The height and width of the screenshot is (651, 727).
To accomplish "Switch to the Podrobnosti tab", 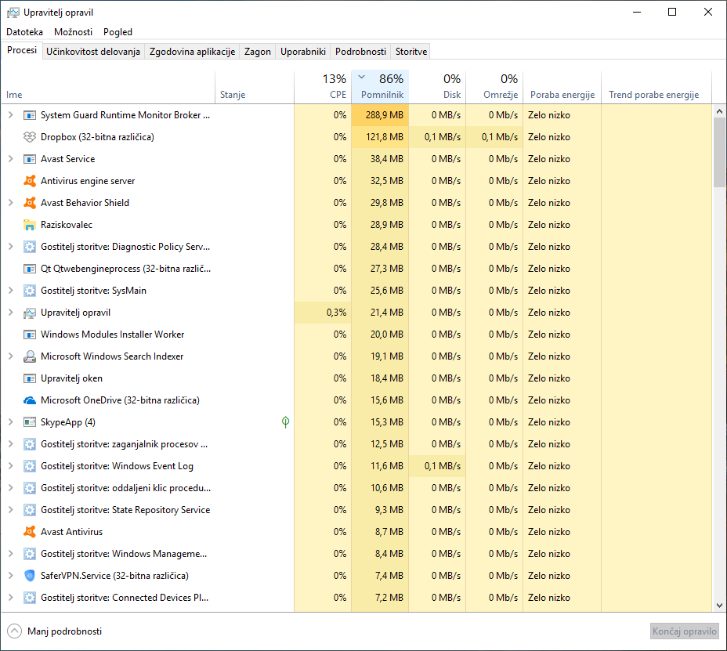I will coord(360,52).
